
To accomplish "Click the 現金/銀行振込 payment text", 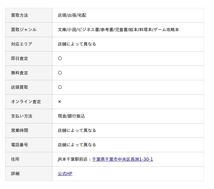I will [x=71, y=116].
